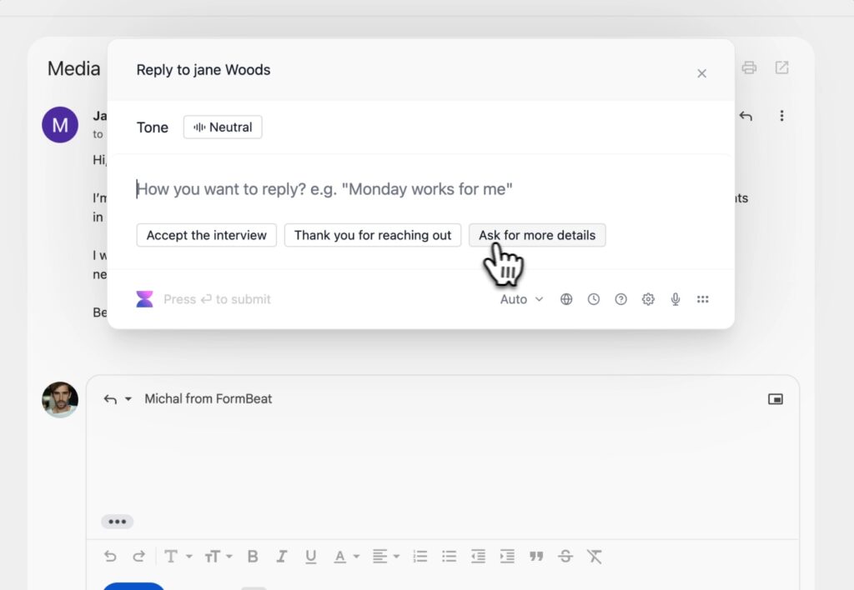The height and width of the screenshot is (590, 854).
Task: Open the text alignment dropdown
Action: coord(384,556)
